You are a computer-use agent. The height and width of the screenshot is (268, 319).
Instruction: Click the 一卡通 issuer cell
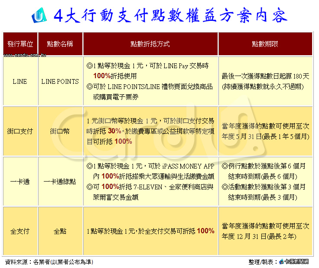20,182
